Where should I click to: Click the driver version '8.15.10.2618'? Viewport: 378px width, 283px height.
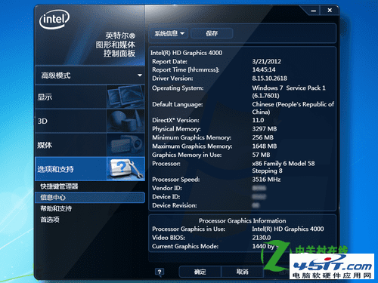(x=270, y=78)
